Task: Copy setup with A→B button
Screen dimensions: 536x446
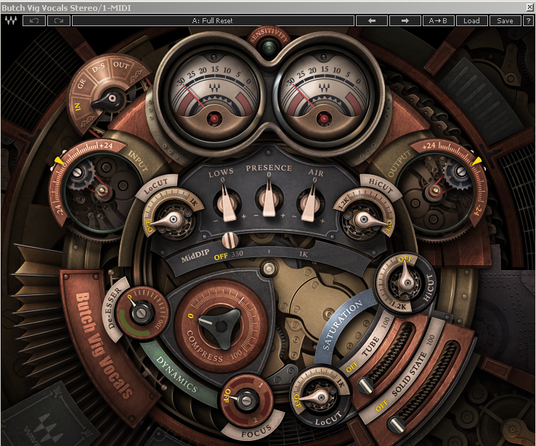Action: point(438,21)
